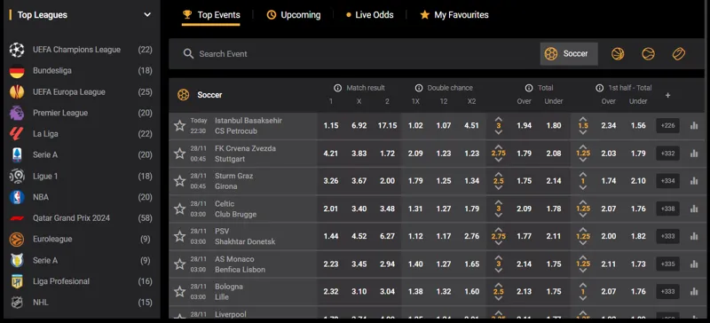Increase the total line for Istanbul Basaksehir match
This screenshot has width=710, height=323.
[x=499, y=119]
